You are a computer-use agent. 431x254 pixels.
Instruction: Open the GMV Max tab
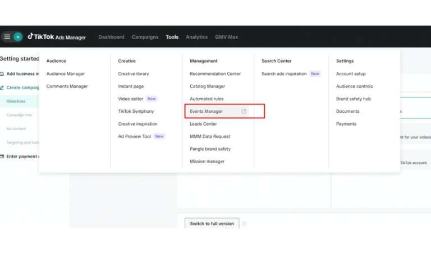tap(227, 37)
